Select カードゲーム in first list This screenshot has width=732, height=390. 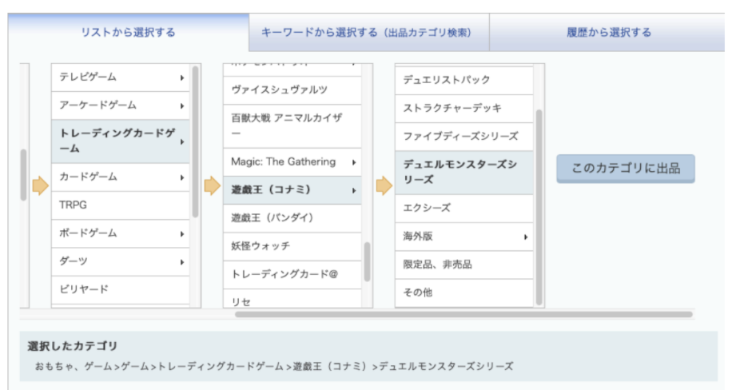pos(88,177)
